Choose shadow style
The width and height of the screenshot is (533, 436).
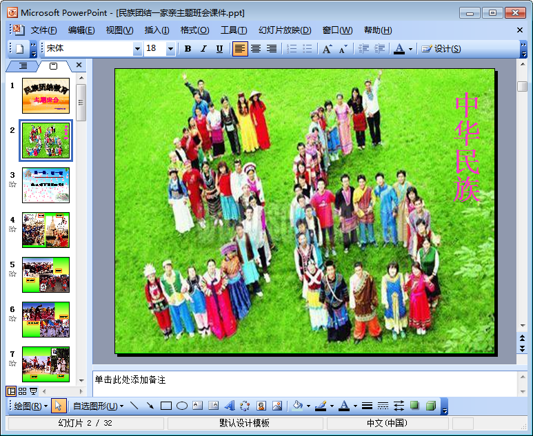click(x=414, y=406)
